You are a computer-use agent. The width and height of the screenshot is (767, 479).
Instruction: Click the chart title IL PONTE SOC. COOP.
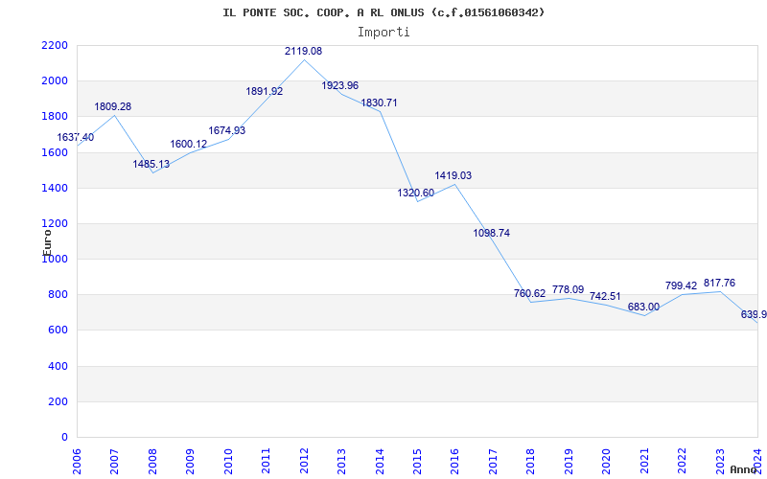coord(383,12)
